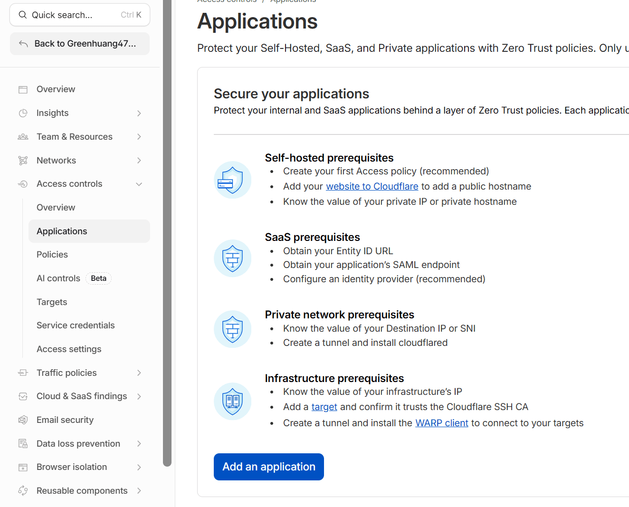Open the Policies submenu item
The height and width of the screenshot is (507, 629).
coord(89,255)
